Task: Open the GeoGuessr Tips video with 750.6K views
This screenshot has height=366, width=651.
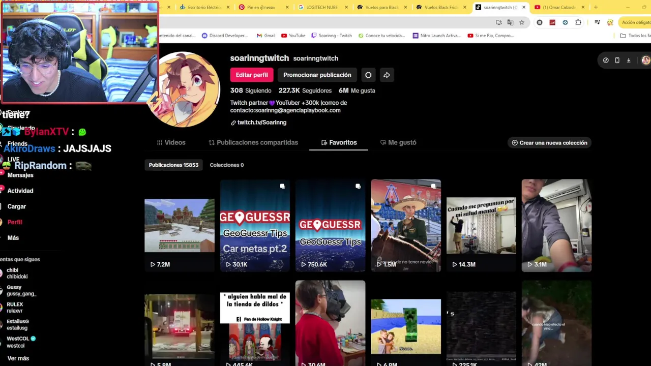Action: [330, 226]
